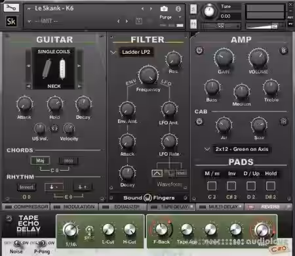Image resolution: width=295 pixels, height=256 pixels.
Task: Click the LFO Rate knob
Action: point(169,141)
